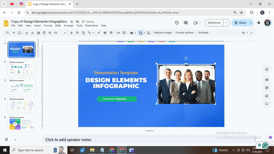Collapse the slide filmstrip panel
Viewport: 274px width, 154px height.
[x=15, y=140]
